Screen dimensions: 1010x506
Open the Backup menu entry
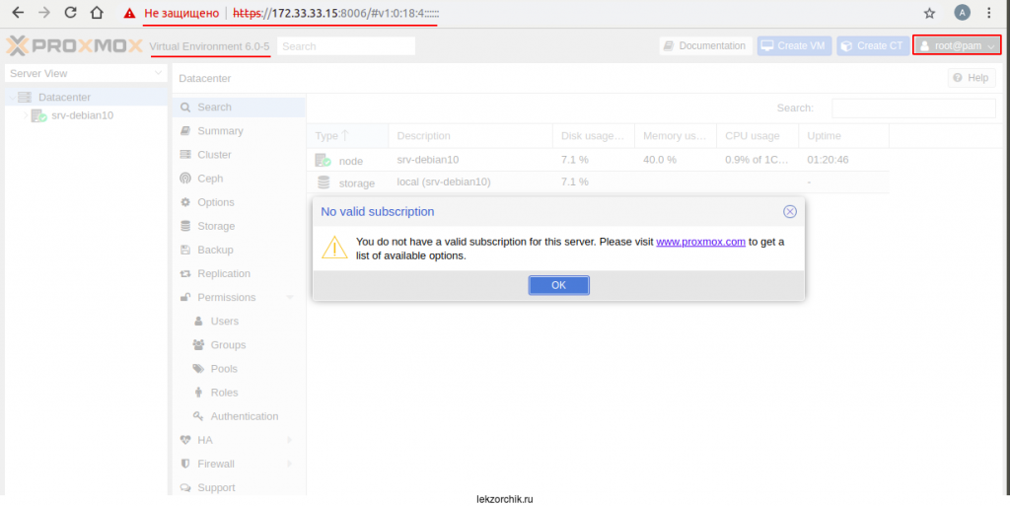point(239,250)
